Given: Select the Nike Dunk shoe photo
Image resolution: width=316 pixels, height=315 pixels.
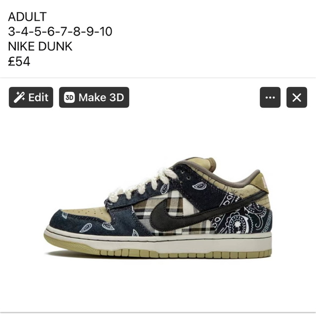Looking at the screenshot, I should point(158,207).
